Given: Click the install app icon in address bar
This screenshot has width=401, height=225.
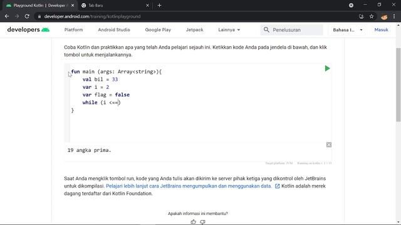Looking at the screenshot, I should [x=362, y=16].
